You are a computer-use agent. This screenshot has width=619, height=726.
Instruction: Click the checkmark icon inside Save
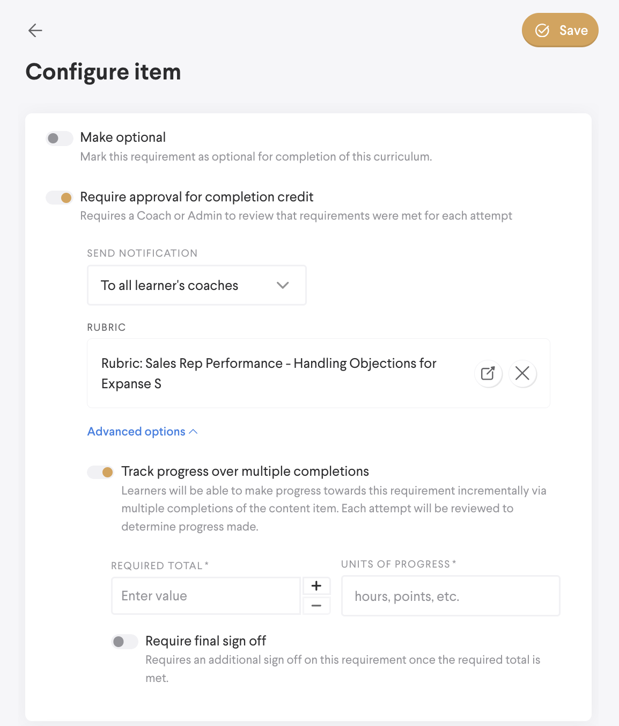[x=542, y=30]
